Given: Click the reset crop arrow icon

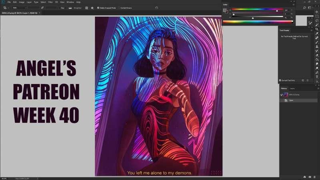Looking at the screenshot, I should tap(156, 8).
